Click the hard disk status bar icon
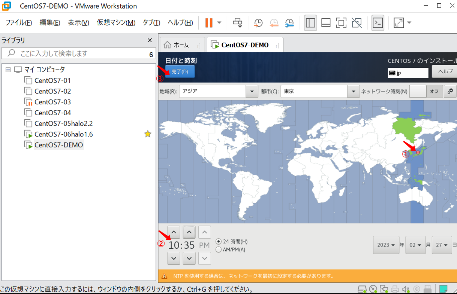457x294 pixels. coord(362,290)
